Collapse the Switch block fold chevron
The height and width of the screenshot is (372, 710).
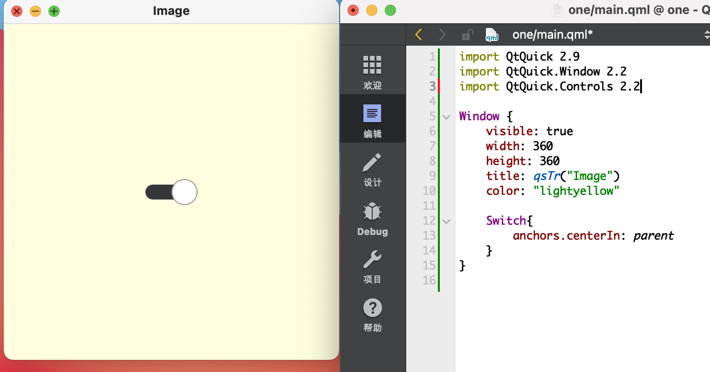[445, 221]
